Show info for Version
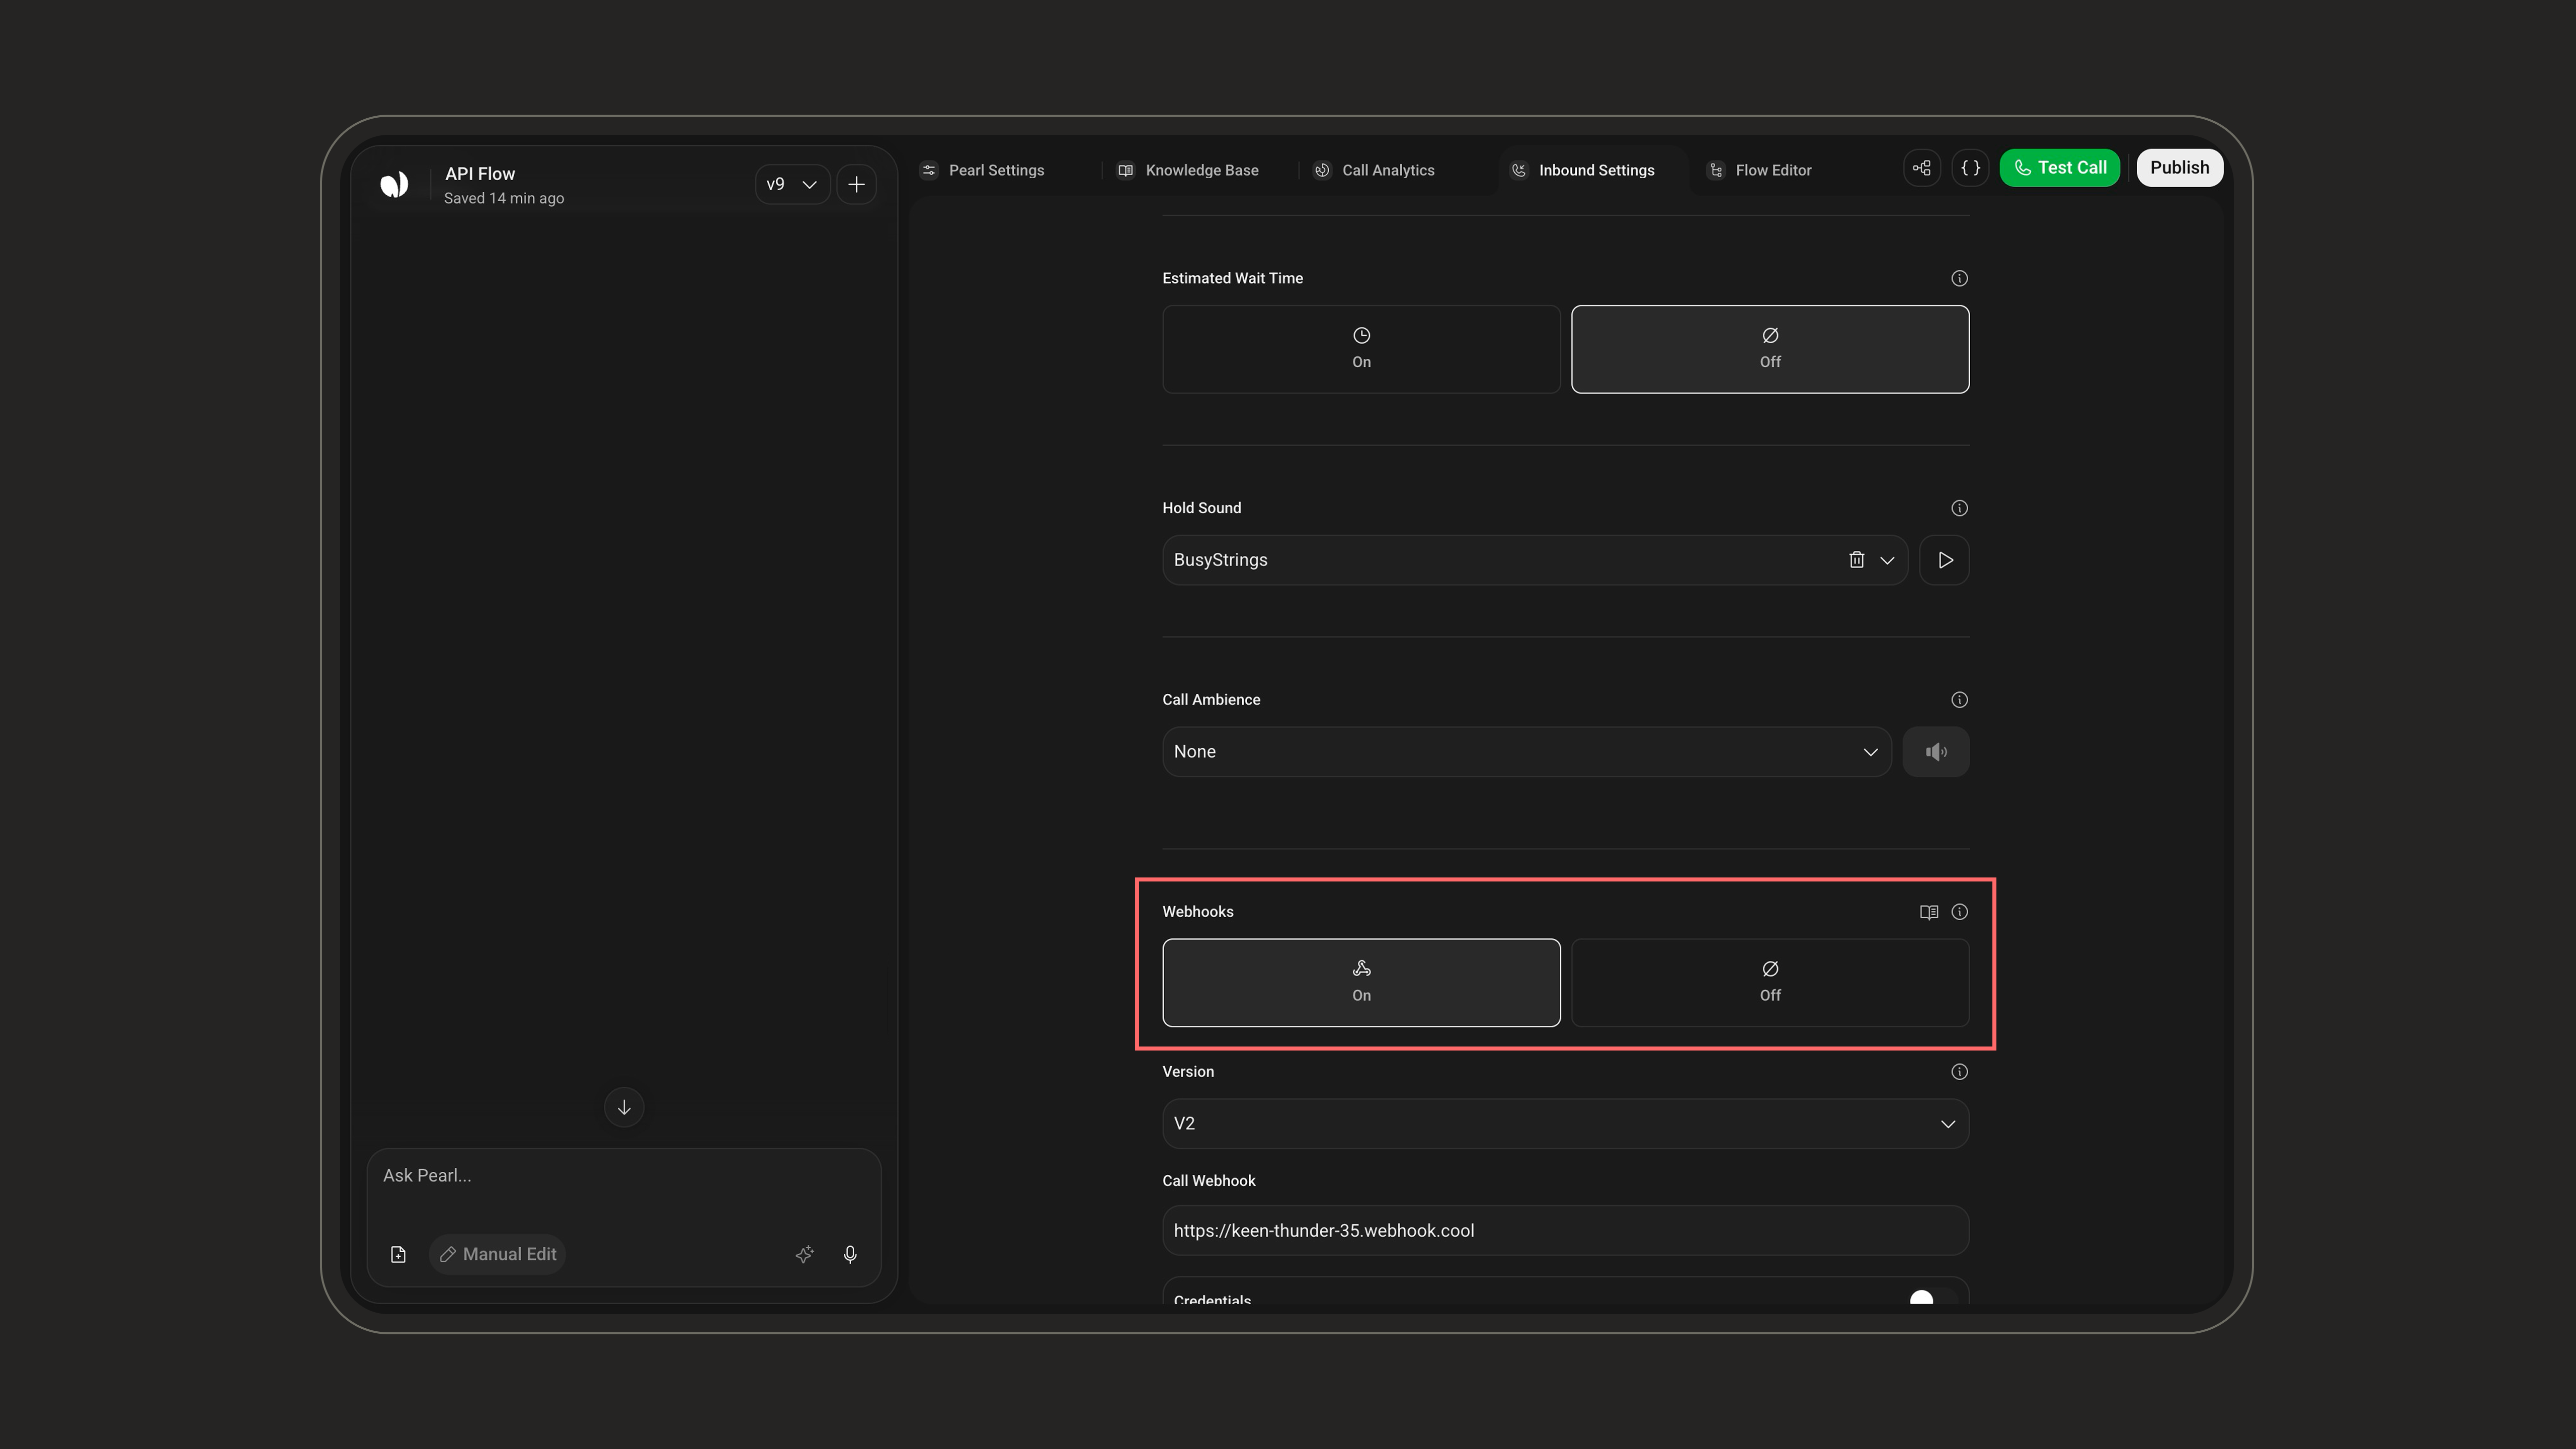This screenshot has width=2576, height=1449. [1959, 1072]
